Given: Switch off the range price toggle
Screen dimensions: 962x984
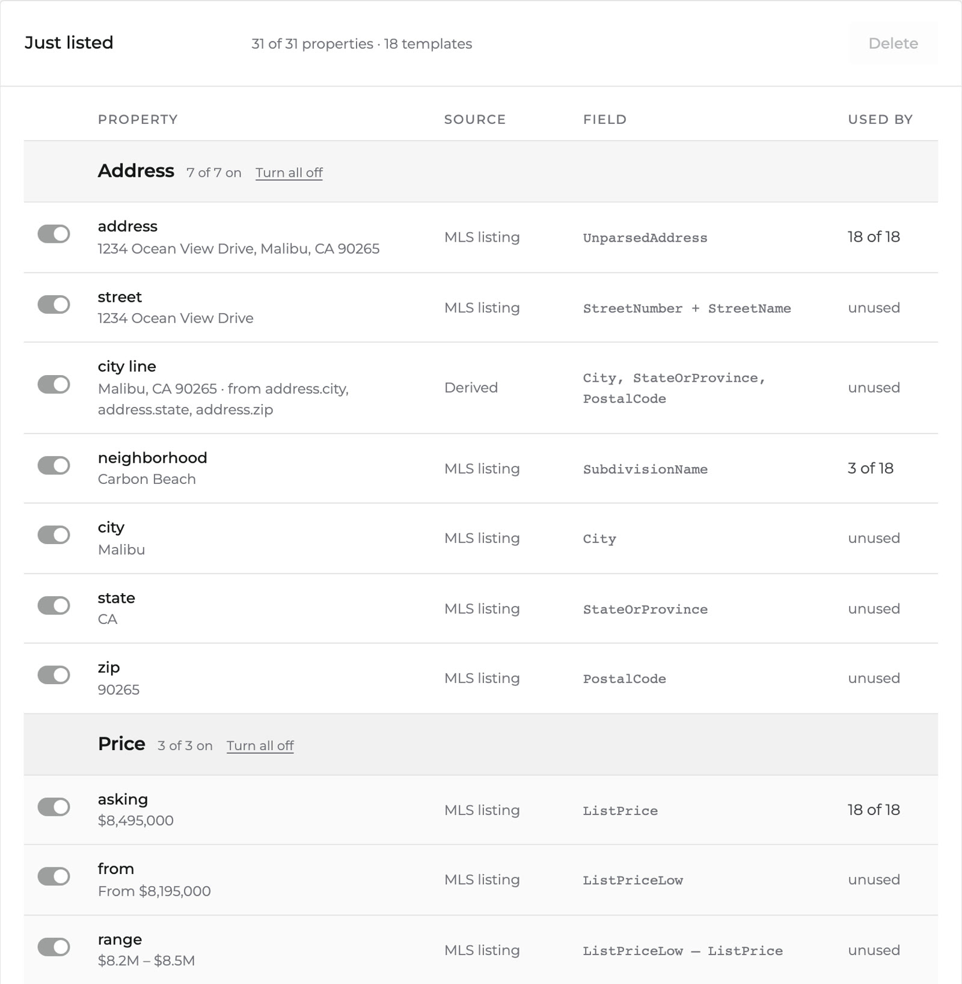Looking at the screenshot, I should [54, 947].
